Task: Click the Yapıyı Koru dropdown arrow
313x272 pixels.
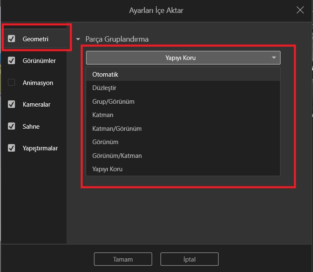Action: (274, 57)
